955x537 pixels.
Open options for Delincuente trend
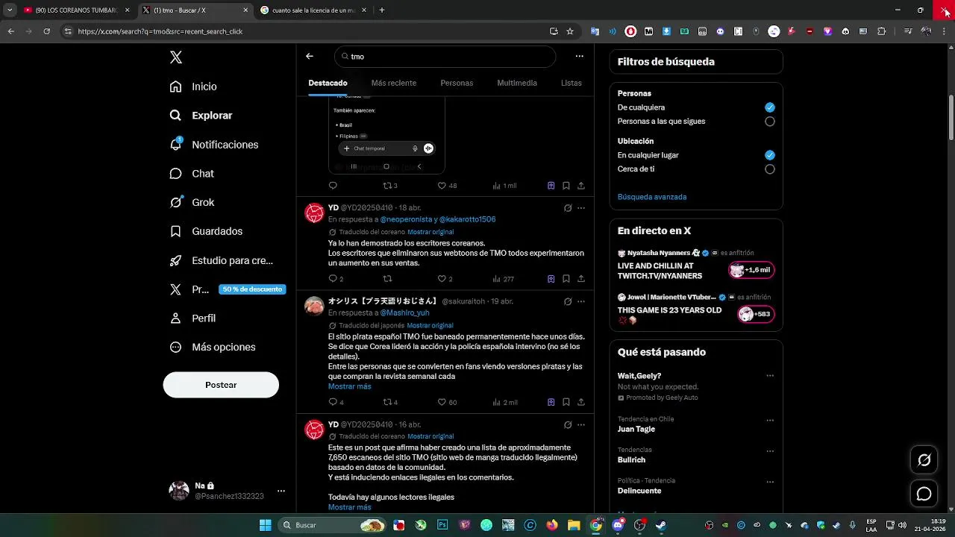click(770, 482)
